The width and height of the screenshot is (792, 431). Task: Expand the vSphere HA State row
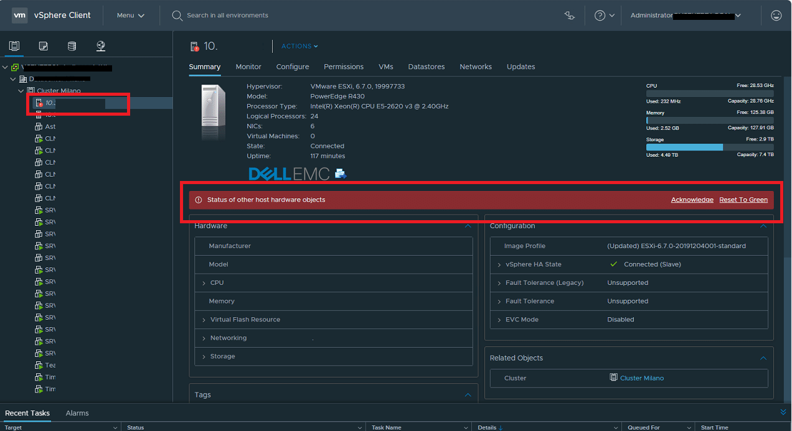pos(499,264)
